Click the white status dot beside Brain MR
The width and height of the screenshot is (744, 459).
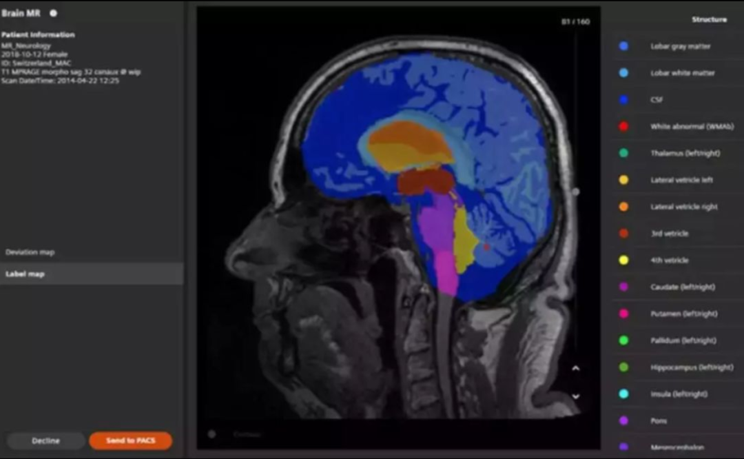pos(53,13)
